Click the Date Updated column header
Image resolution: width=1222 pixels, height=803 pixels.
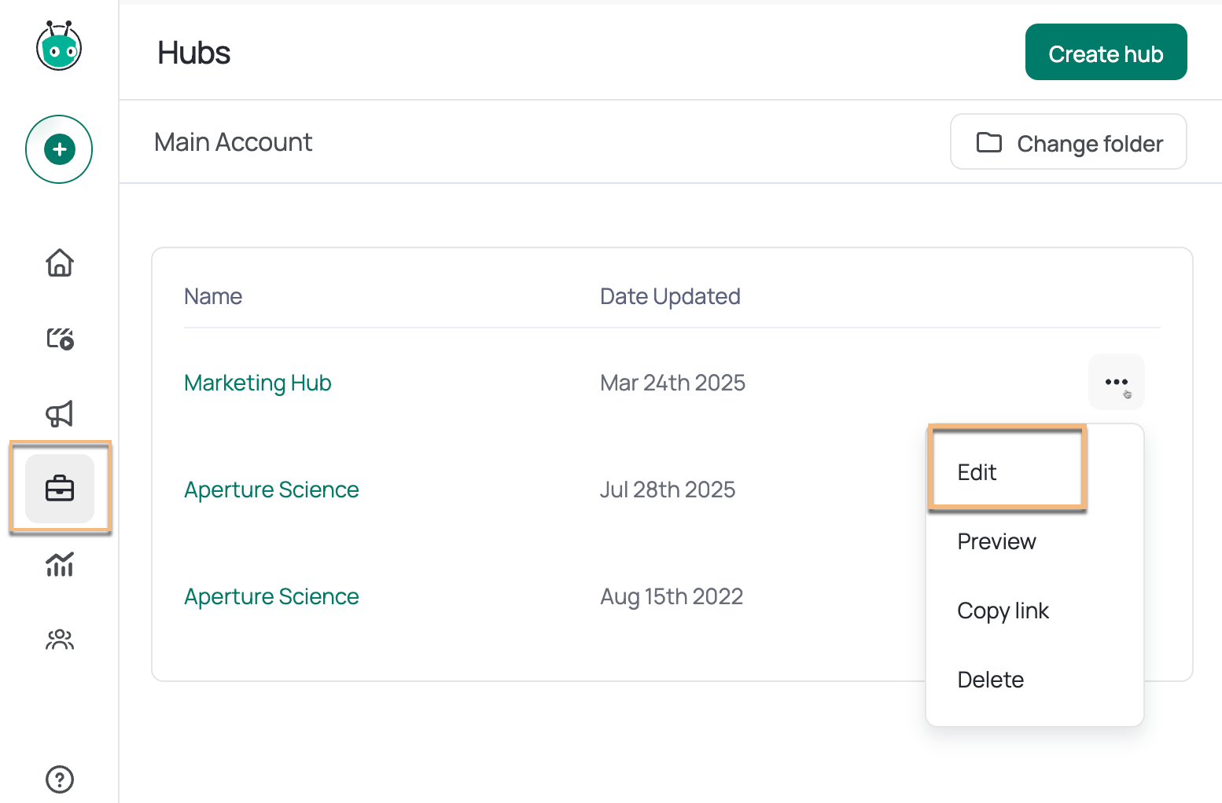pyautogui.click(x=670, y=296)
